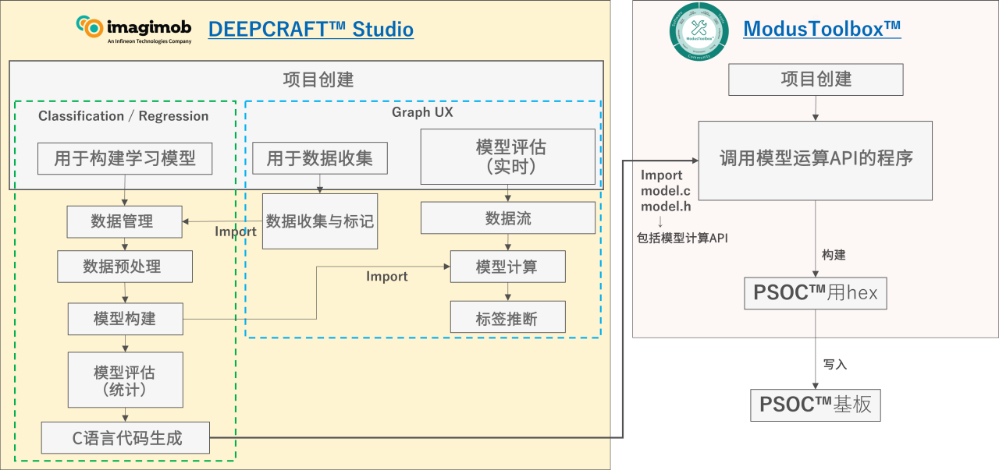The height and width of the screenshot is (470, 999).
Task: Click the 模型计算 box
Action: [507, 267]
